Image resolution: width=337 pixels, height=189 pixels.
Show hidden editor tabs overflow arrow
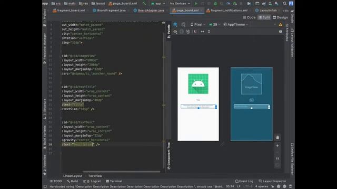[285, 10]
